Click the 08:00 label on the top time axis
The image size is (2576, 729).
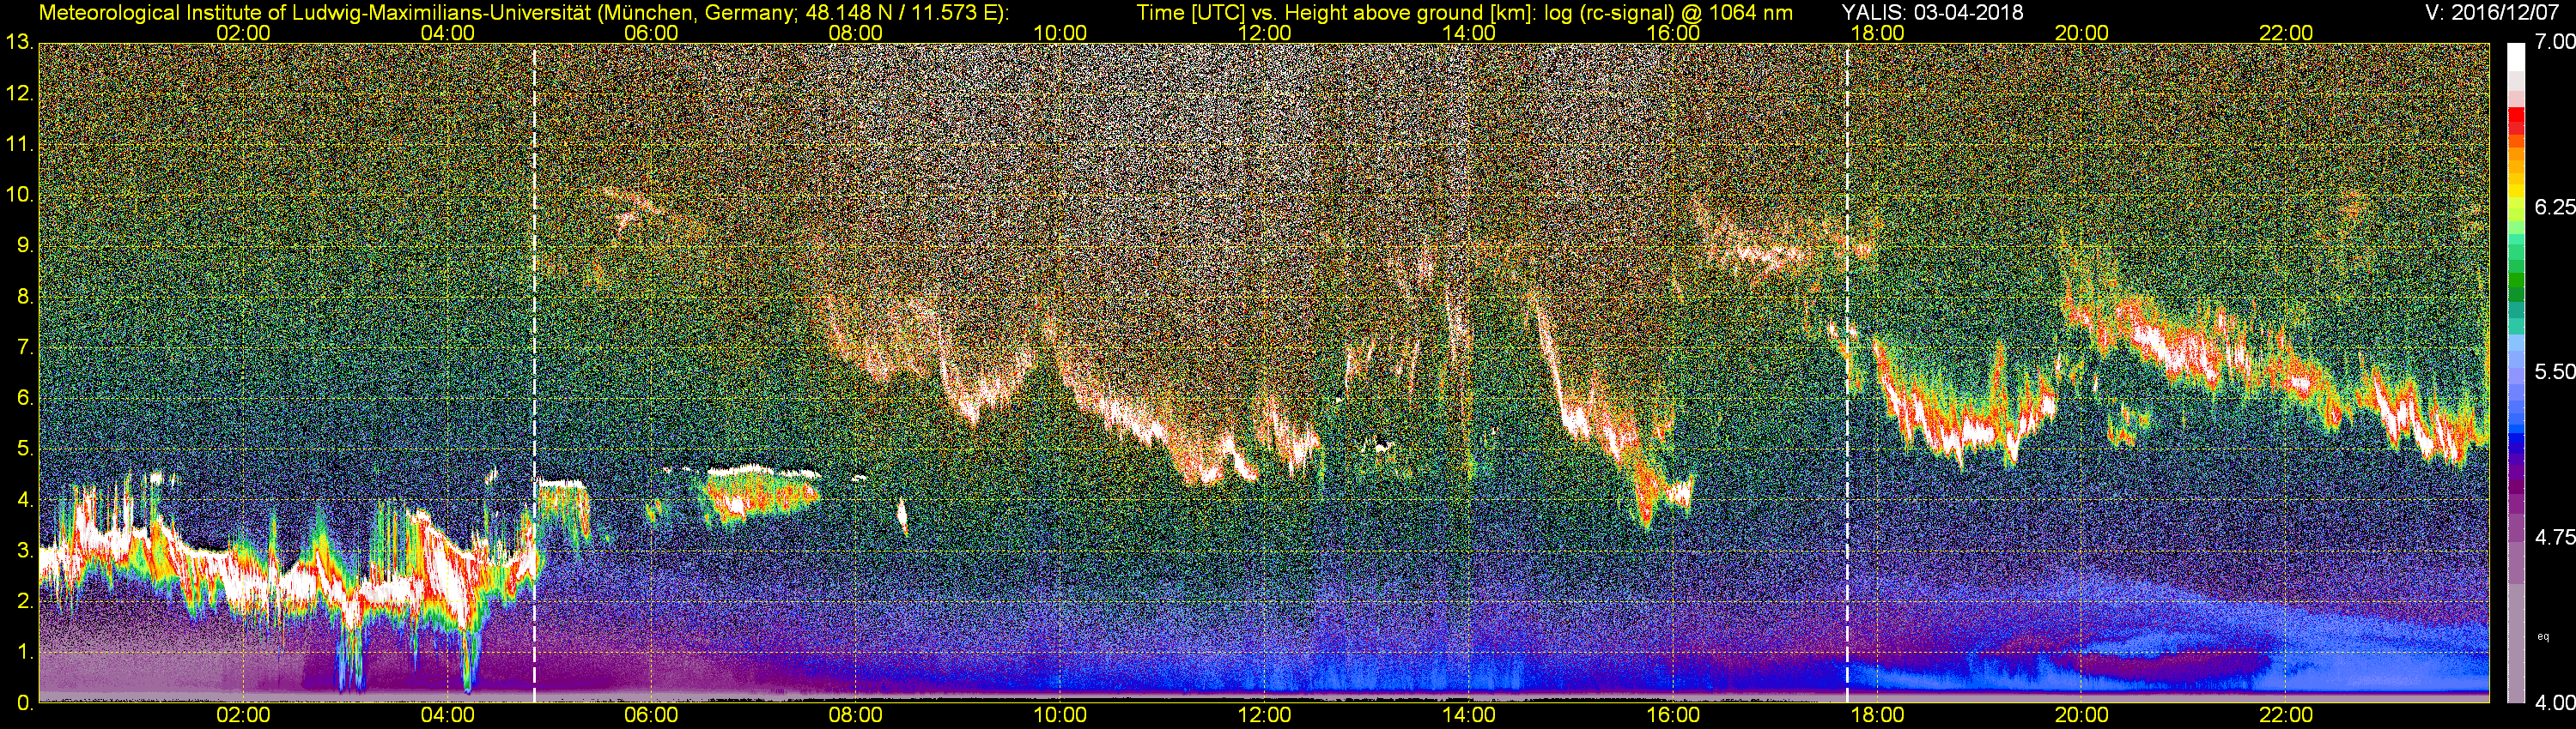pyautogui.click(x=855, y=33)
